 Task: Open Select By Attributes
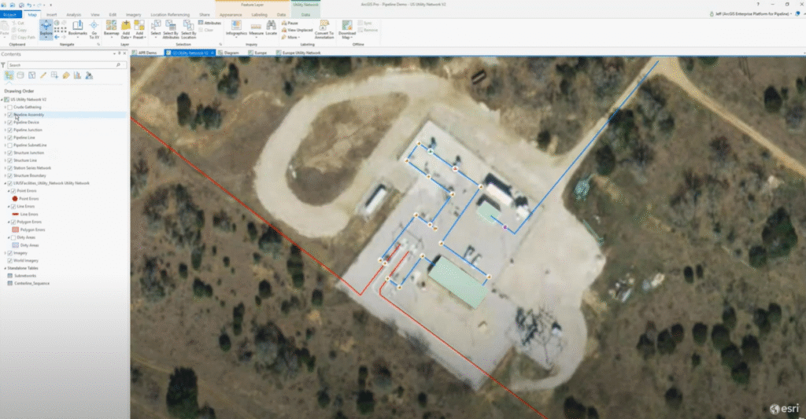pos(171,29)
